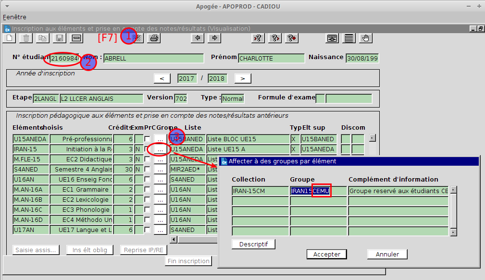Viewport: 485px width, 280px height.
Task: Go to previous enrollment year with < button
Action: pos(162,78)
